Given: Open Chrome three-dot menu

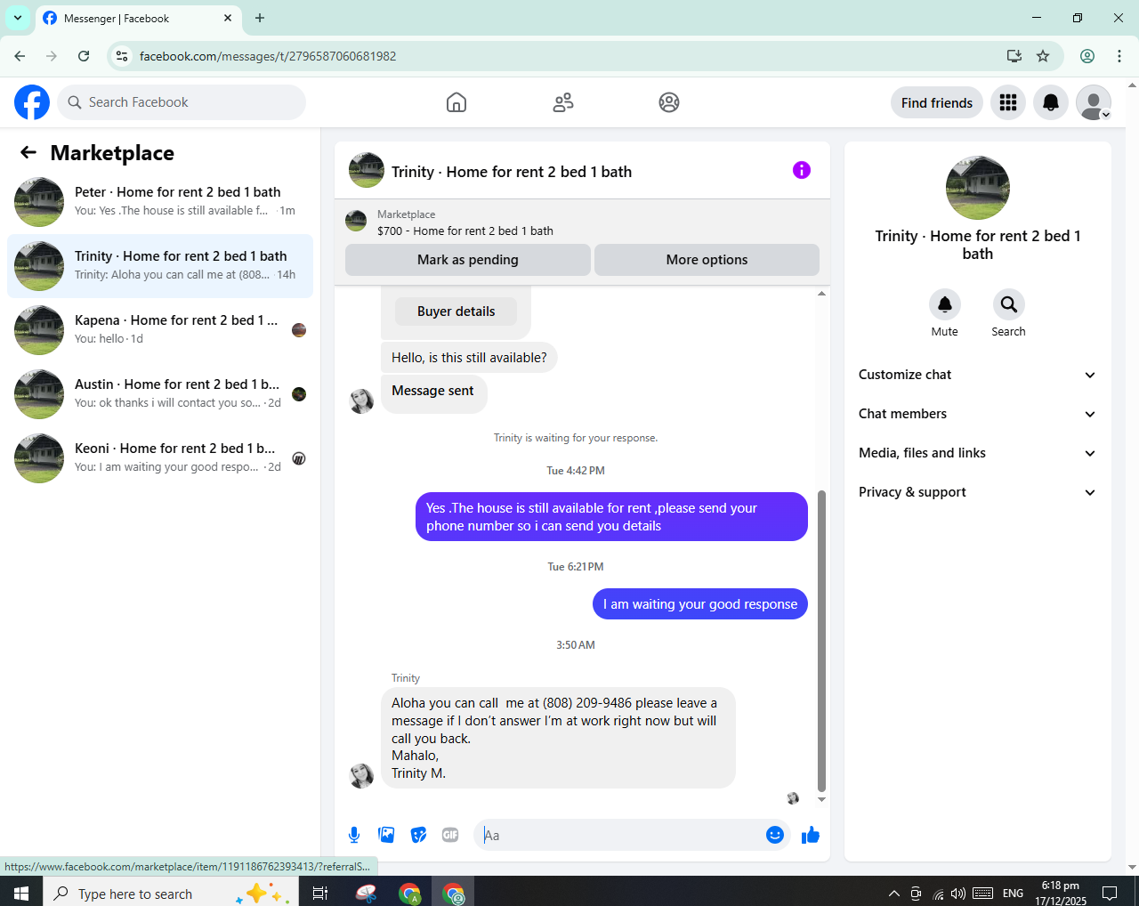Looking at the screenshot, I should (x=1119, y=56).
